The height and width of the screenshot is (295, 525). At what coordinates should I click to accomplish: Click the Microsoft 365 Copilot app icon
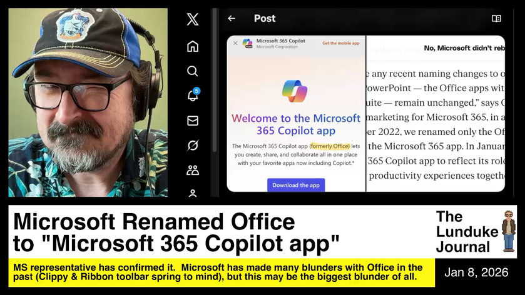click(247, 43)
